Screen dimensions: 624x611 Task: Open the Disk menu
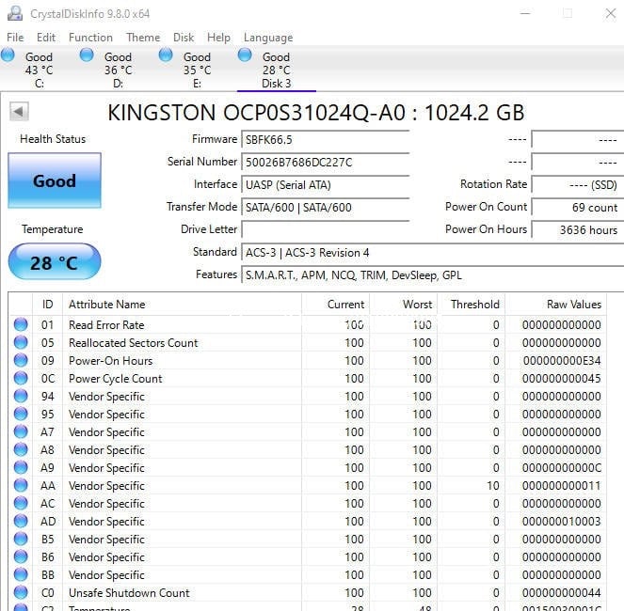click(x=184, y=38)
